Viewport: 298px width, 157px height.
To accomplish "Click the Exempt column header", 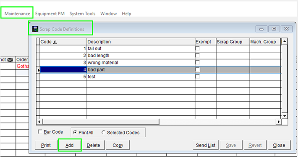I will 205,42.
